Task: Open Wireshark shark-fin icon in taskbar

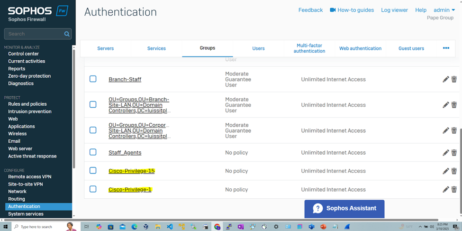Action: point(347,227)
